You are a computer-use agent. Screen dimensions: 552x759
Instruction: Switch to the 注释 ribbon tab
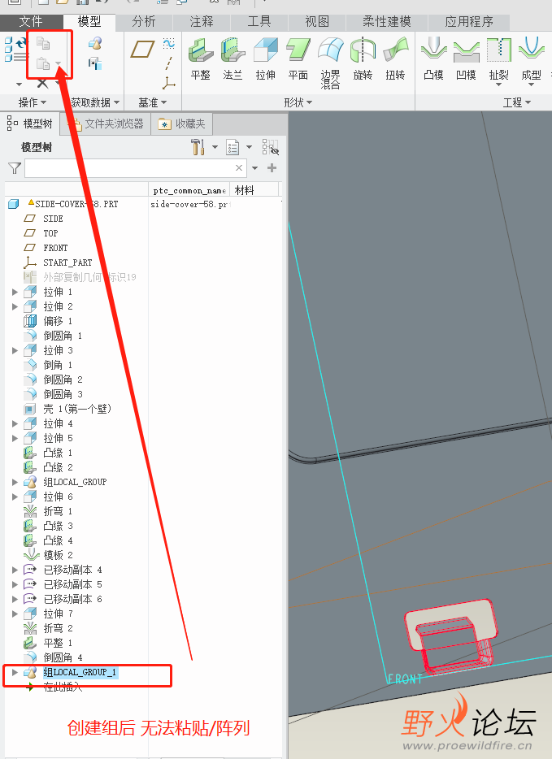click(x=202, y=22)
